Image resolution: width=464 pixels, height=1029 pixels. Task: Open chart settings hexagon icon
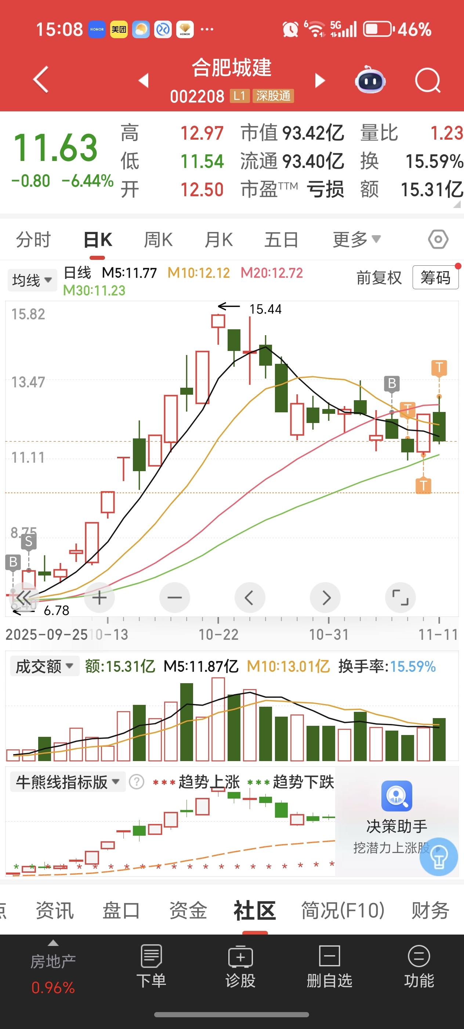point(438,240)
